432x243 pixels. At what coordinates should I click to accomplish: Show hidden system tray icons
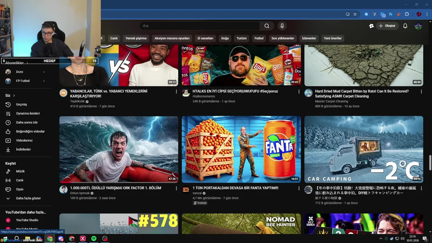(381, 239)
